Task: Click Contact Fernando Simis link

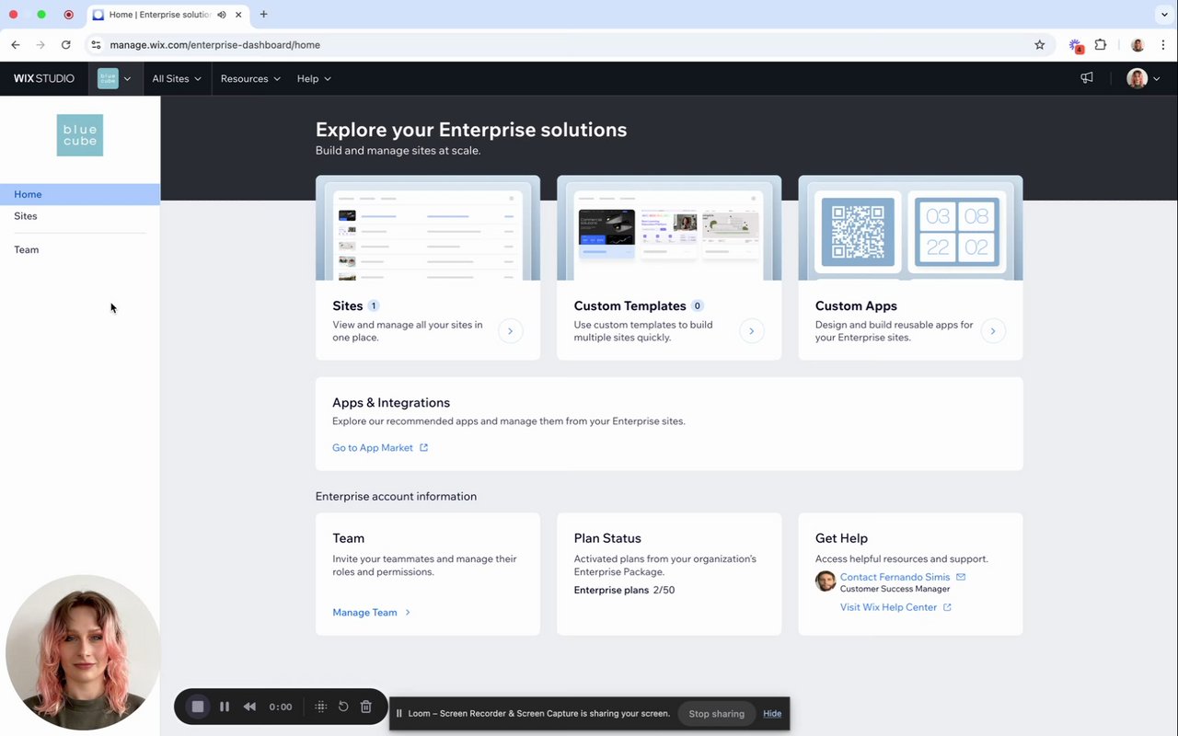Action: point(895,577)
